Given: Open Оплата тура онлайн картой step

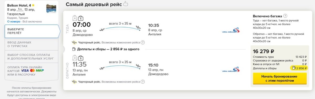Looking at the screenshot, I should click(31, 71).
